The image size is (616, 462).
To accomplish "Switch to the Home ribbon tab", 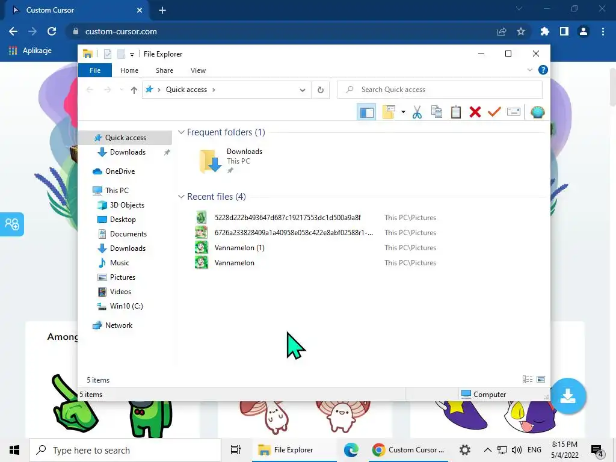I will (129, 70).
